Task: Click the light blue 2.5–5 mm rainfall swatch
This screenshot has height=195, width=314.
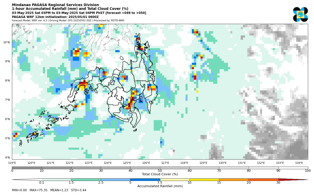Action: click(x=116, y=180)
